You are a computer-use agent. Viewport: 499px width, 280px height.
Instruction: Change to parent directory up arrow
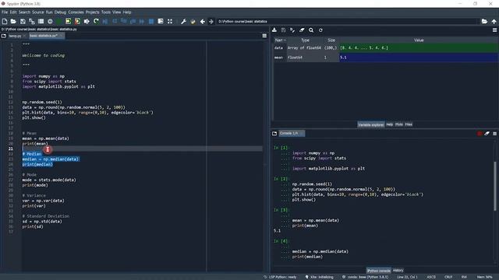click(494, 21)
